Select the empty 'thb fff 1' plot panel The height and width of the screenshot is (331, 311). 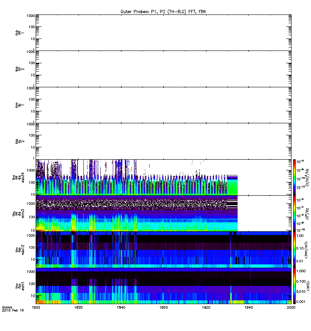163,33
